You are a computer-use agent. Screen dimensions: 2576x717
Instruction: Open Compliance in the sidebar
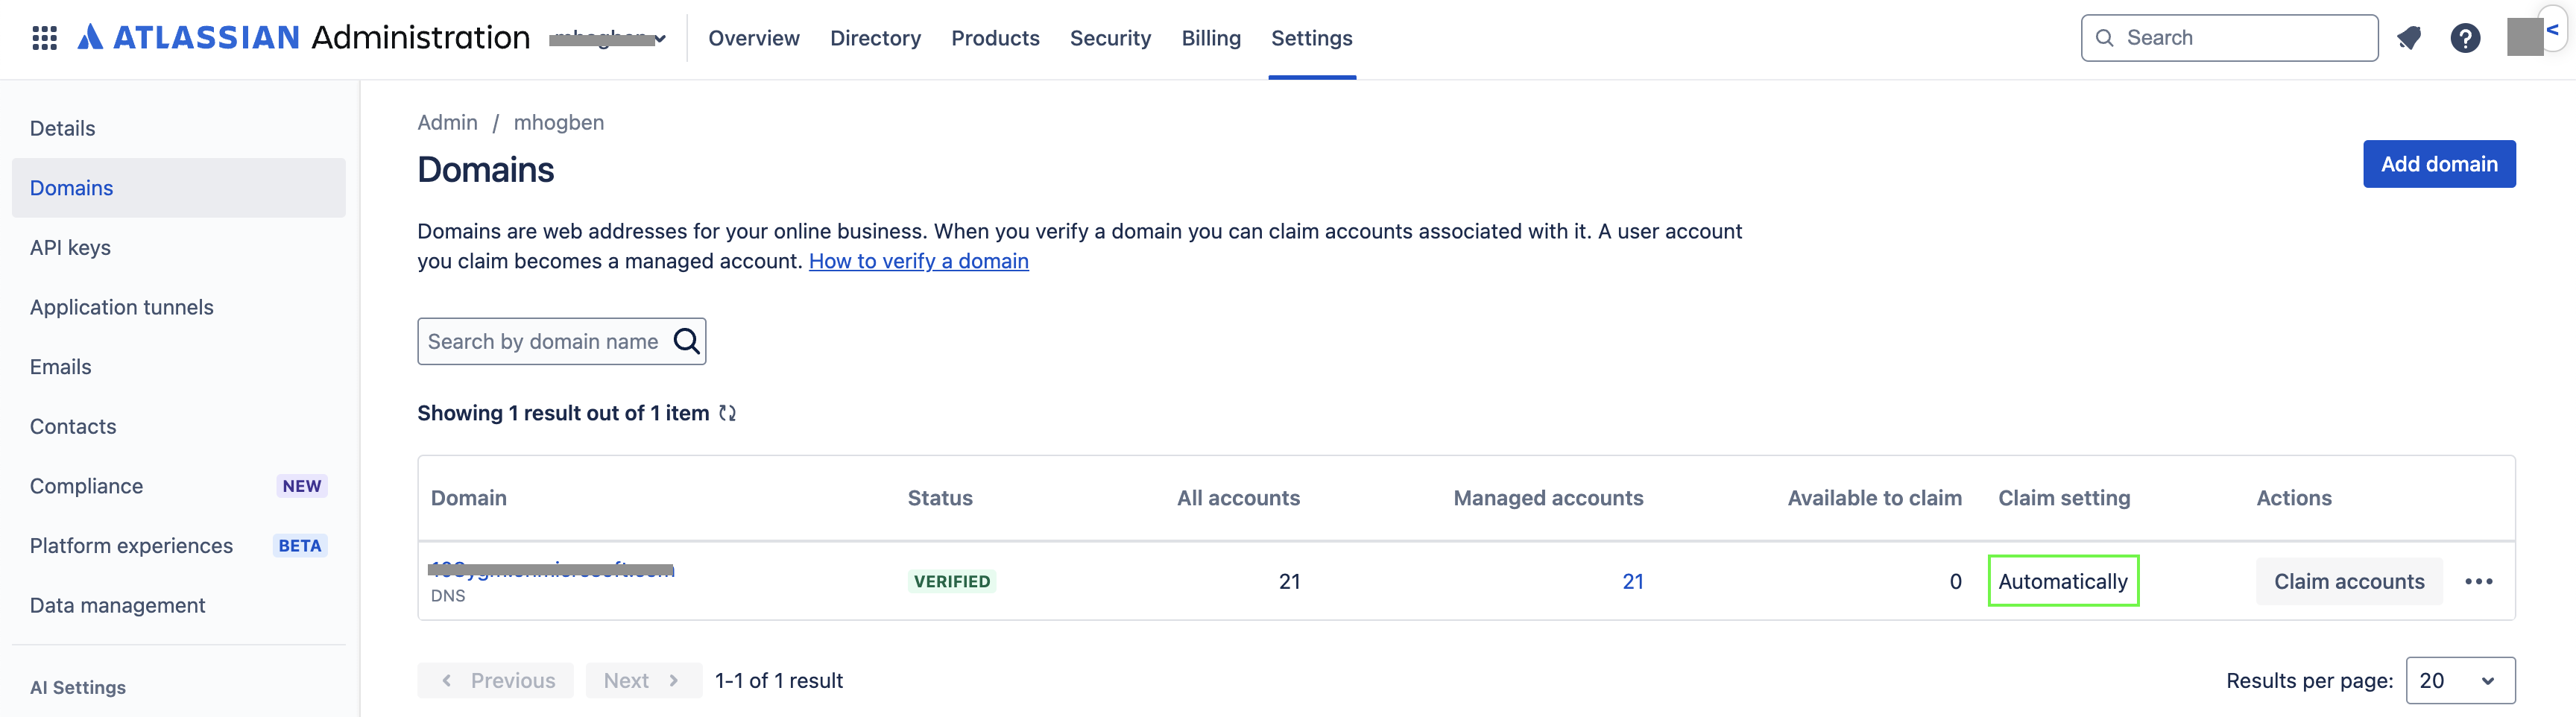tap(86, 486)
